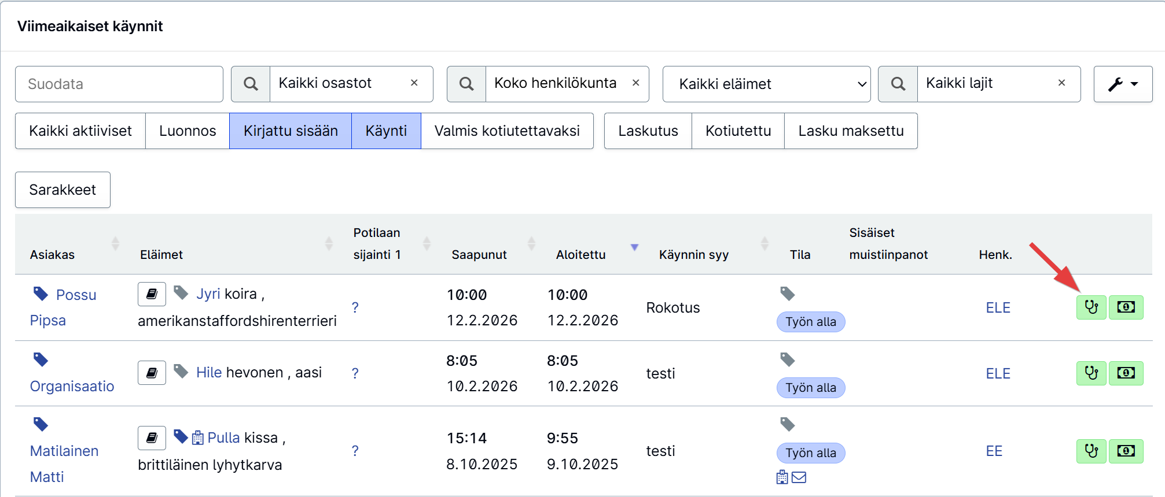Open stethoscope visit icon for Possu Pipsa
The width and height of the screenshot is (1165, 497).
coord(1091,307)
